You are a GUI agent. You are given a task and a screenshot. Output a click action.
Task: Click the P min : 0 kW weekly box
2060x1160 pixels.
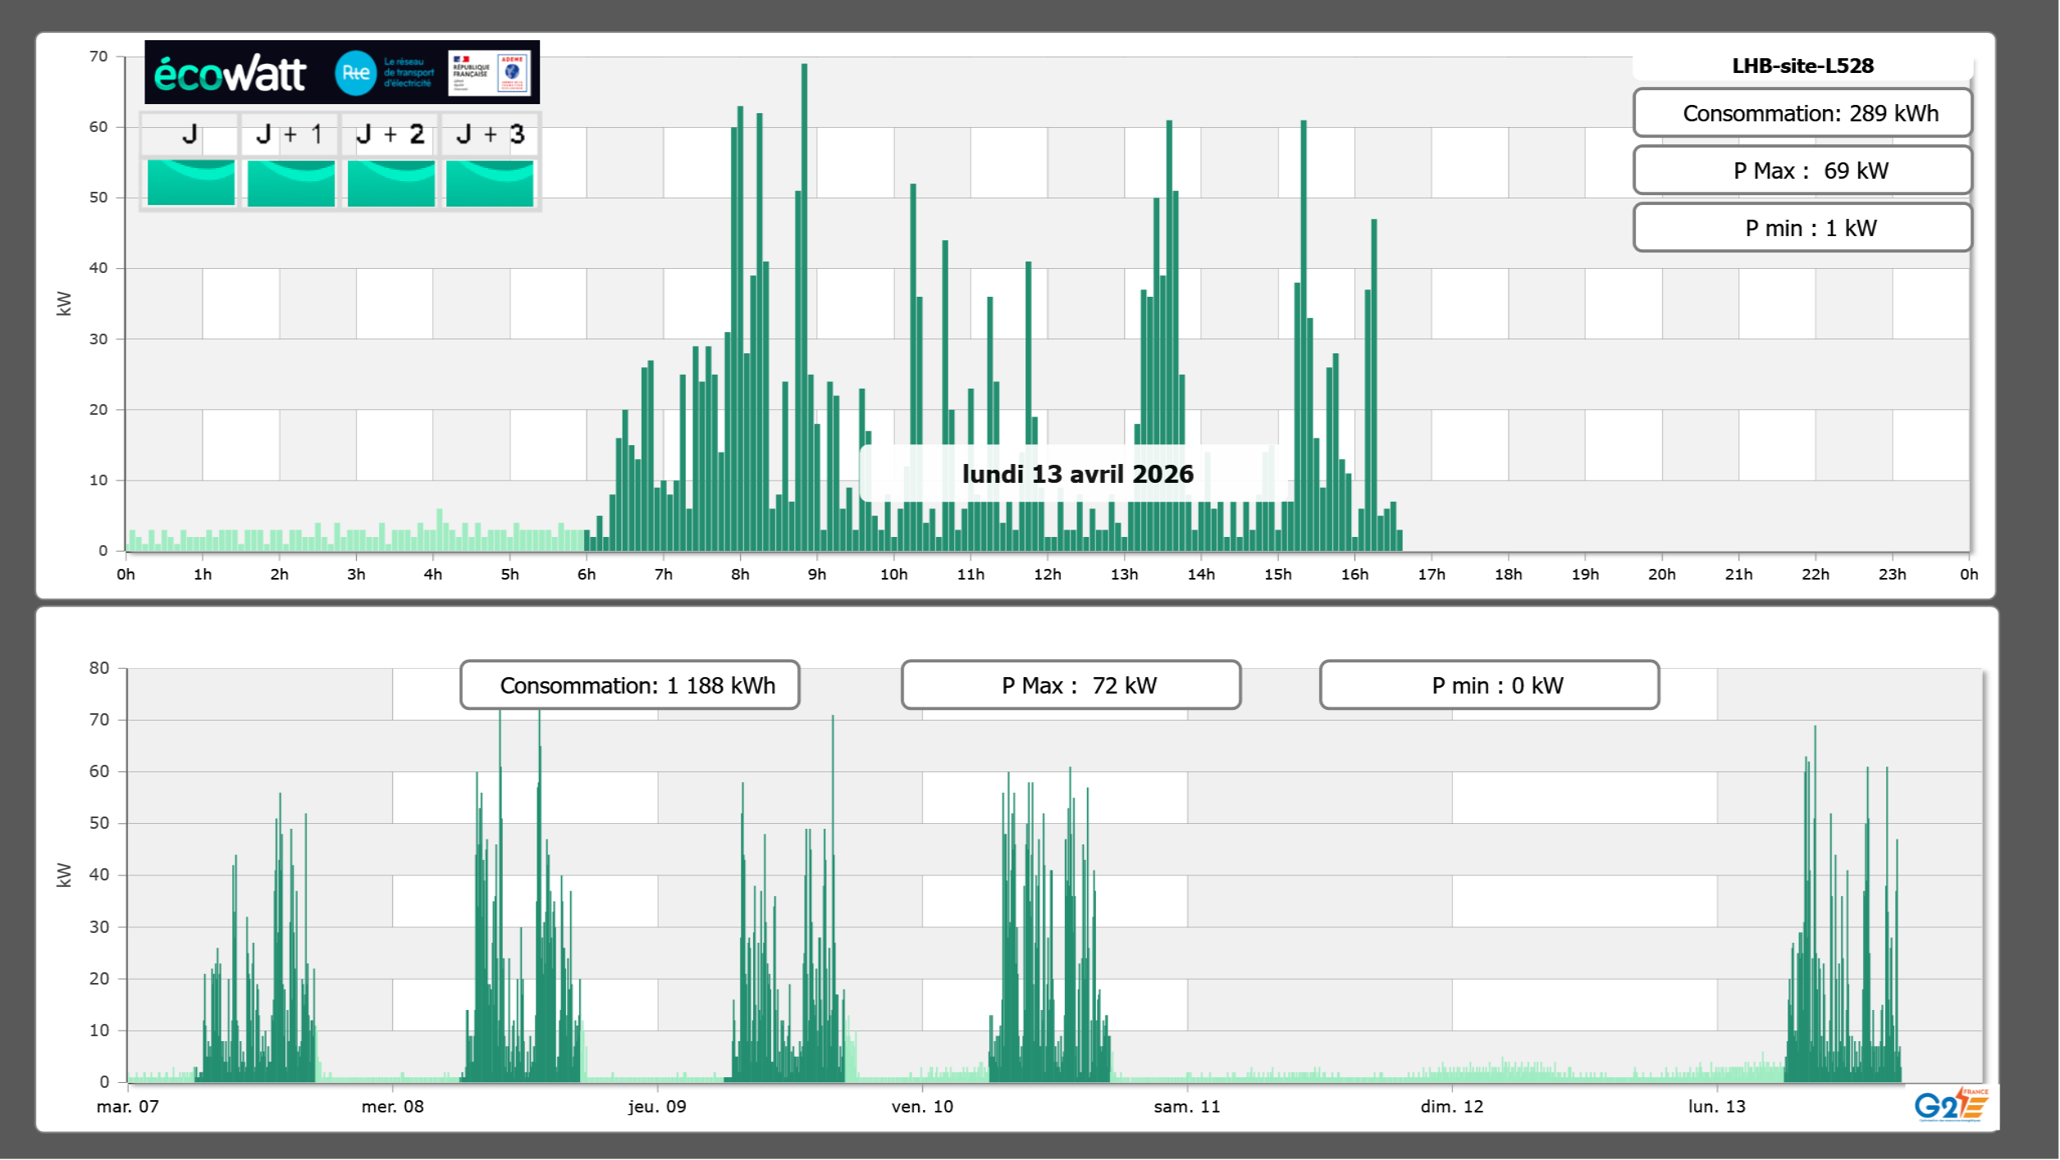point(1489,685)
